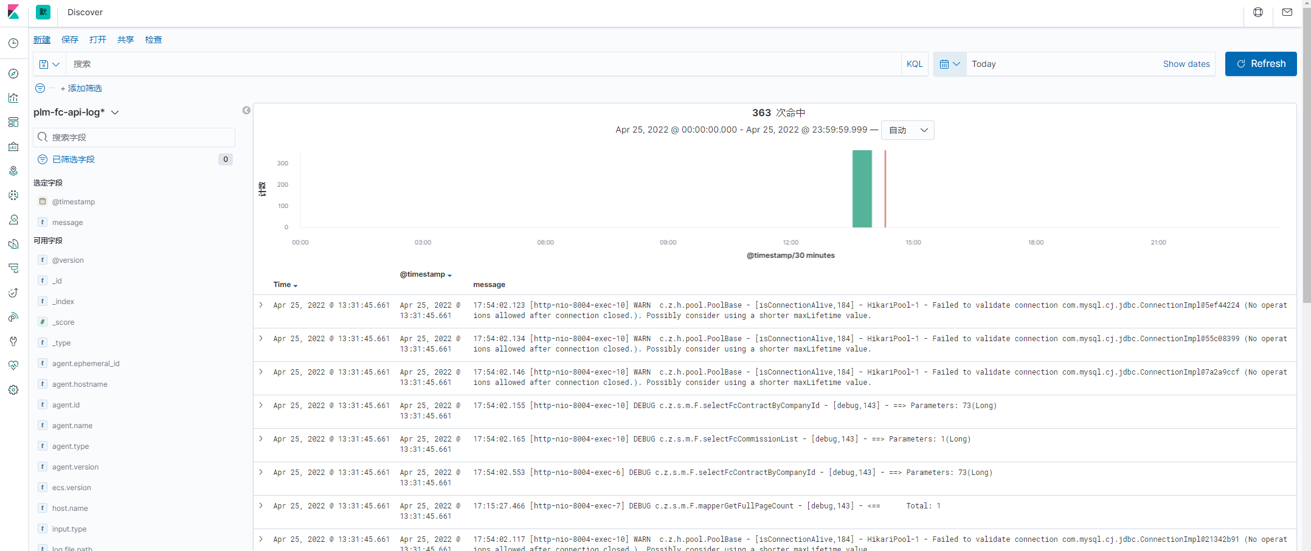Click the 搜索 query input field
The image size is (1311, 551).
point(483,64)
